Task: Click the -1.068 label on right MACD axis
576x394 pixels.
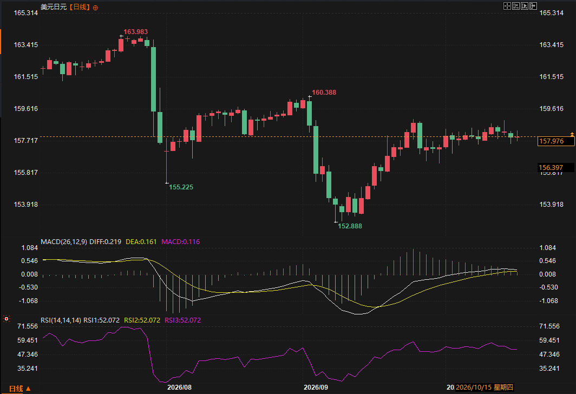Action: 549,301
